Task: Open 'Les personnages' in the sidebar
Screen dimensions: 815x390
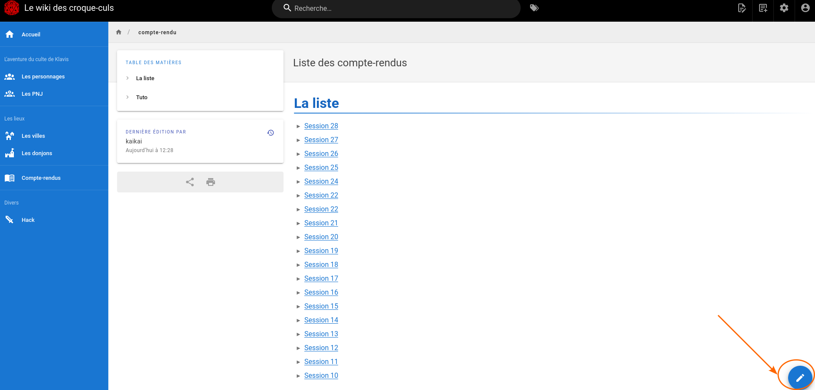Action: click(x=43, y=76)
